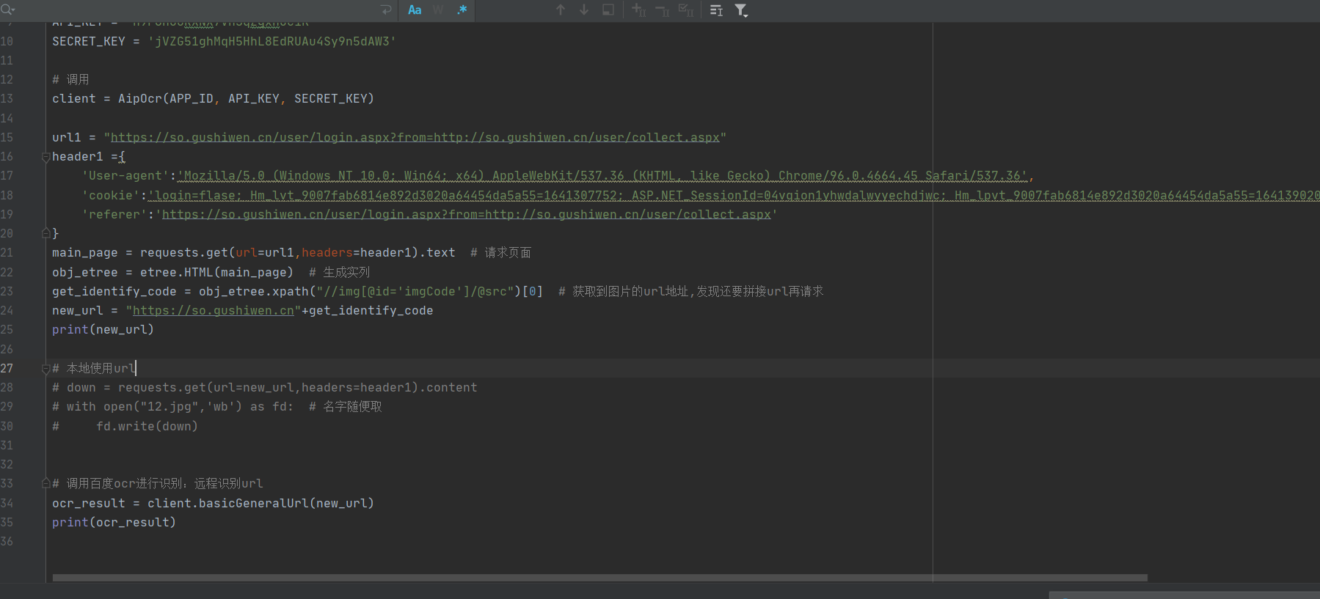Image resolution: width=1320 pixels, height=599 pixels.
Task: Open results in Find window icon
Action: (717, 10)
